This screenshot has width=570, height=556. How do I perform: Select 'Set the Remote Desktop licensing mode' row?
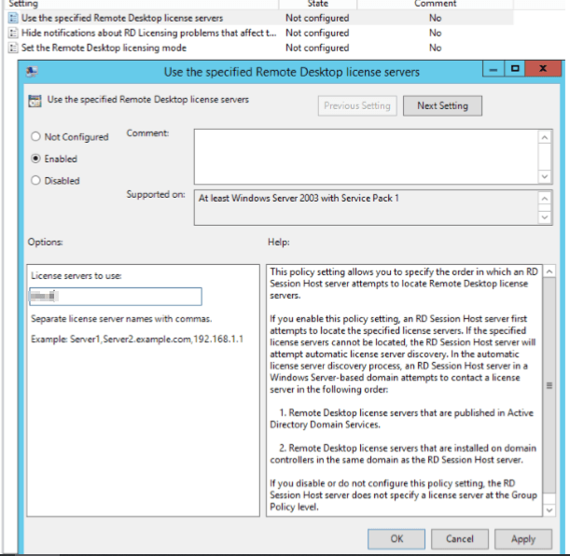pos(260,48)
